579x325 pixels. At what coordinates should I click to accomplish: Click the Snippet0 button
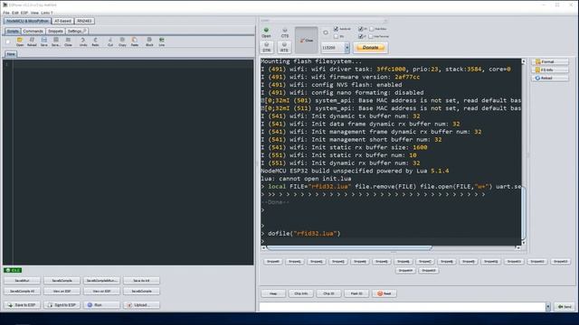273,262
